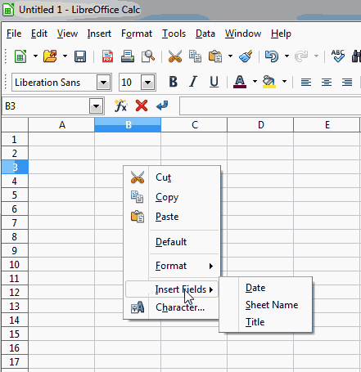Choose Cut from the context menu
The height and width of the screenshot is (372, 361).
[172, 177]
